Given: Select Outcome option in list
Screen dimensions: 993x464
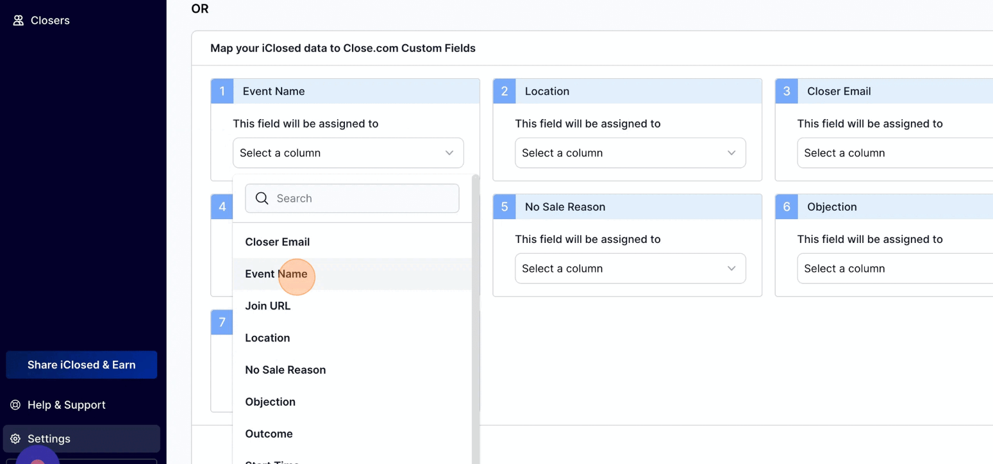Looking at the screenshot, I should (x=269, y=435).
